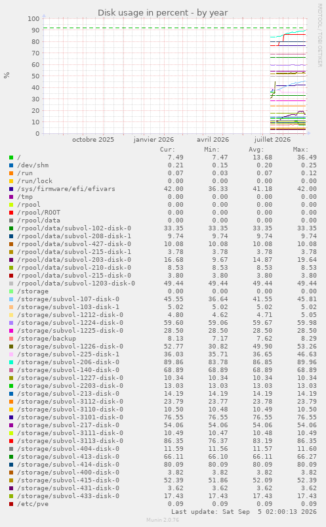Click the '/storage/subvol-1226-disk-0' label

[70, 347]
